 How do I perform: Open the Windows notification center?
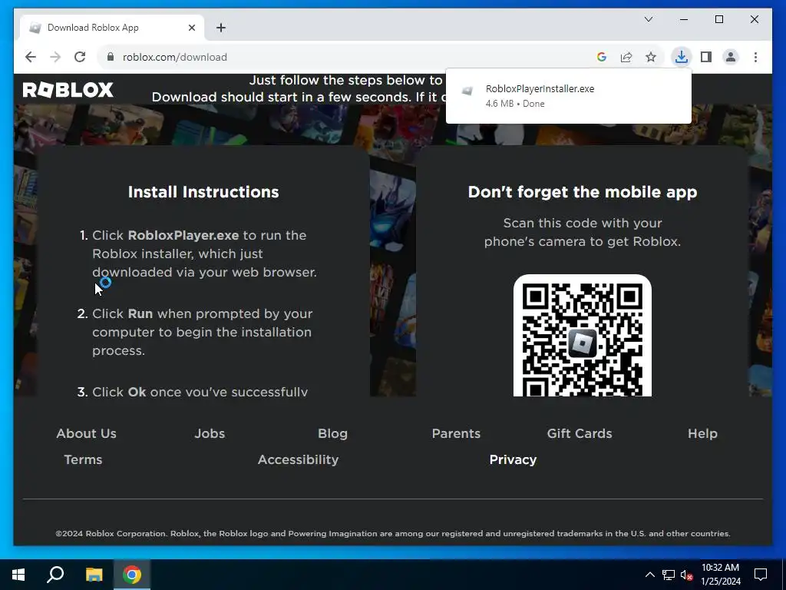(761, 575)
